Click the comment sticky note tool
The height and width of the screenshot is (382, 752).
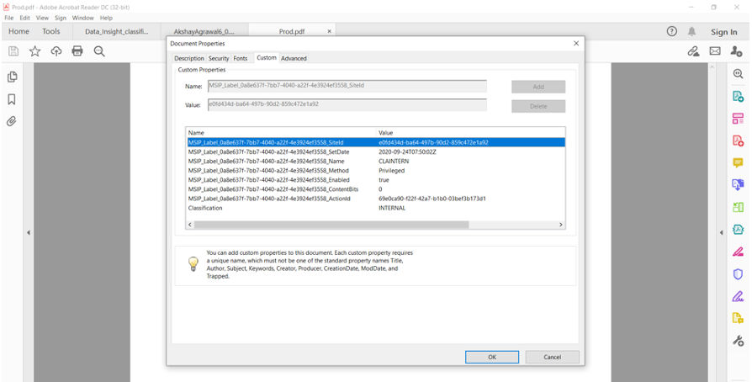click(738, 162)
